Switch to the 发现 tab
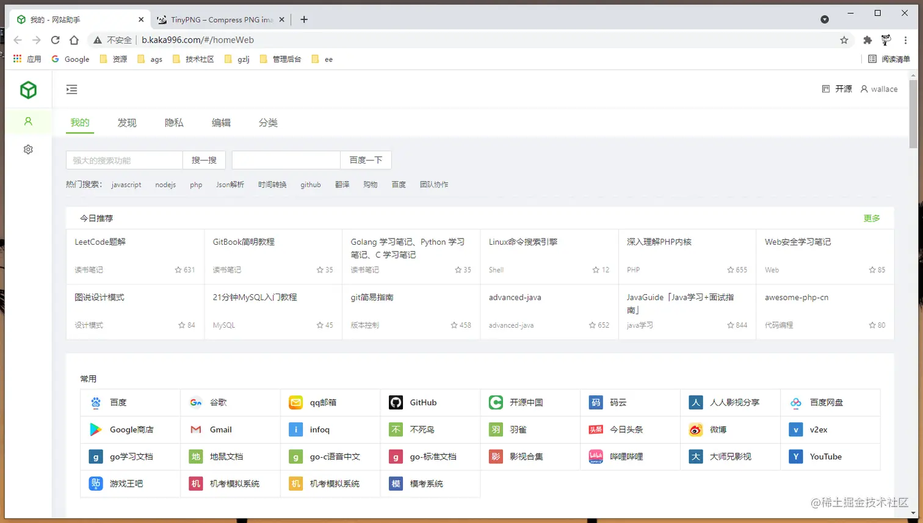 (127, 123)
